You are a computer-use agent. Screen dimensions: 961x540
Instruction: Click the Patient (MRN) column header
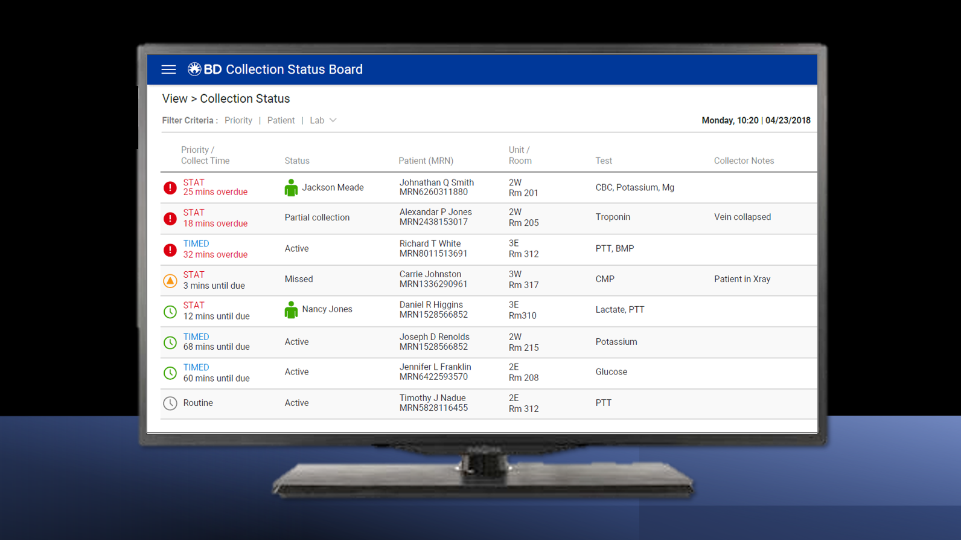point(426,161)
